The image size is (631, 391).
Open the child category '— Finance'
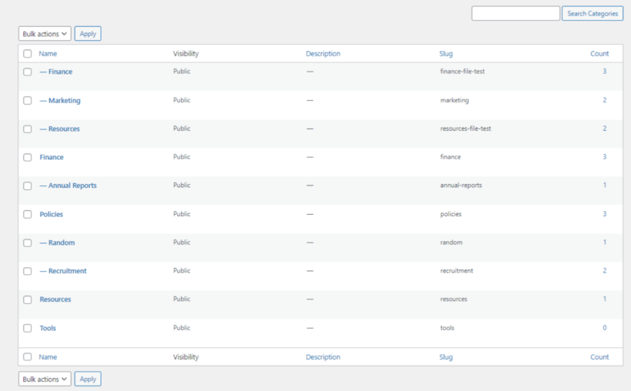pos(56,72)
